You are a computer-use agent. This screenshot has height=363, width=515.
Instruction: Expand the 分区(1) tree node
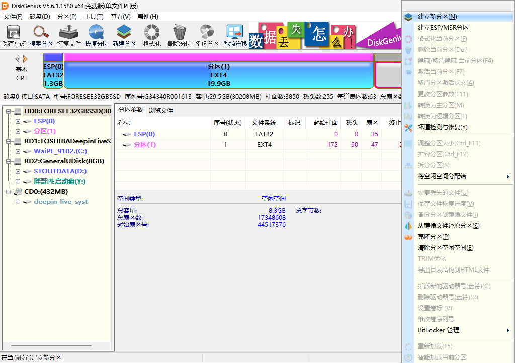[x=18, y=131]
